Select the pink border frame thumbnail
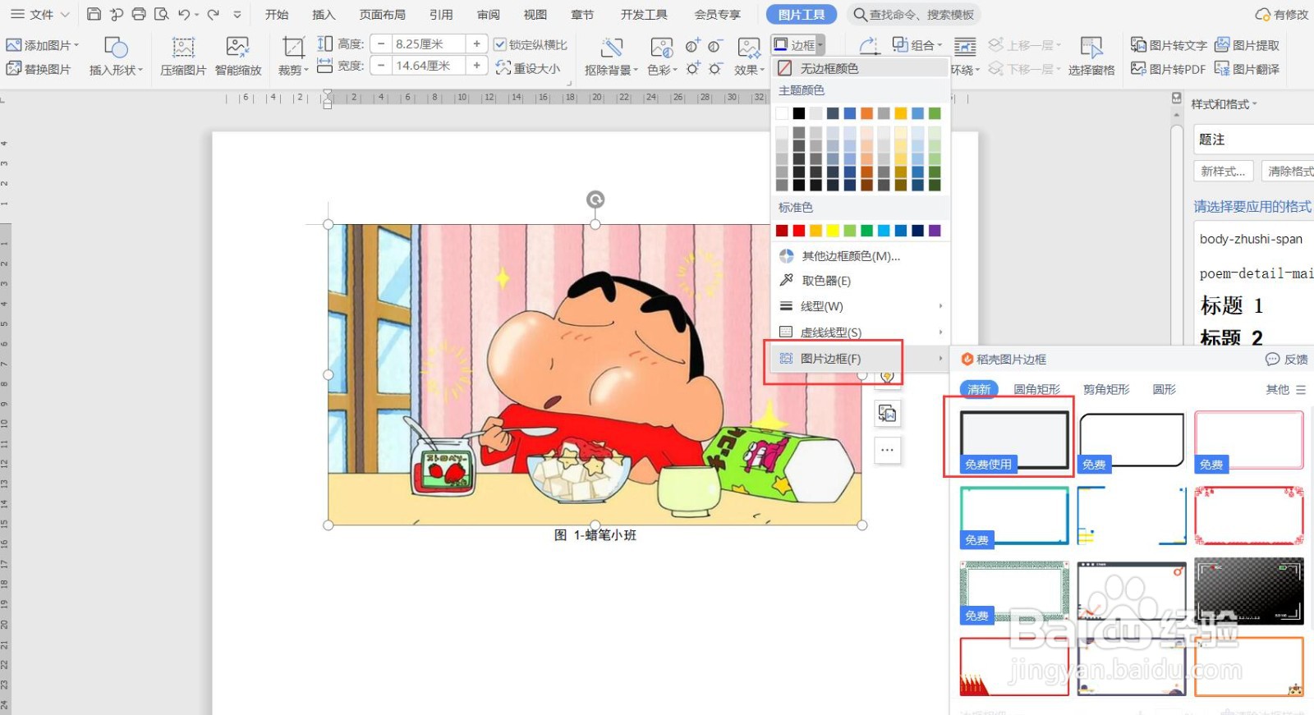The height and width of the screenshot is (715, 1314). (1248, 441)
